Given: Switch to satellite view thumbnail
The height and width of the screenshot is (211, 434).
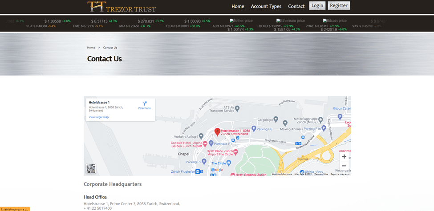Looking at the screenshot, I should 91,168.
